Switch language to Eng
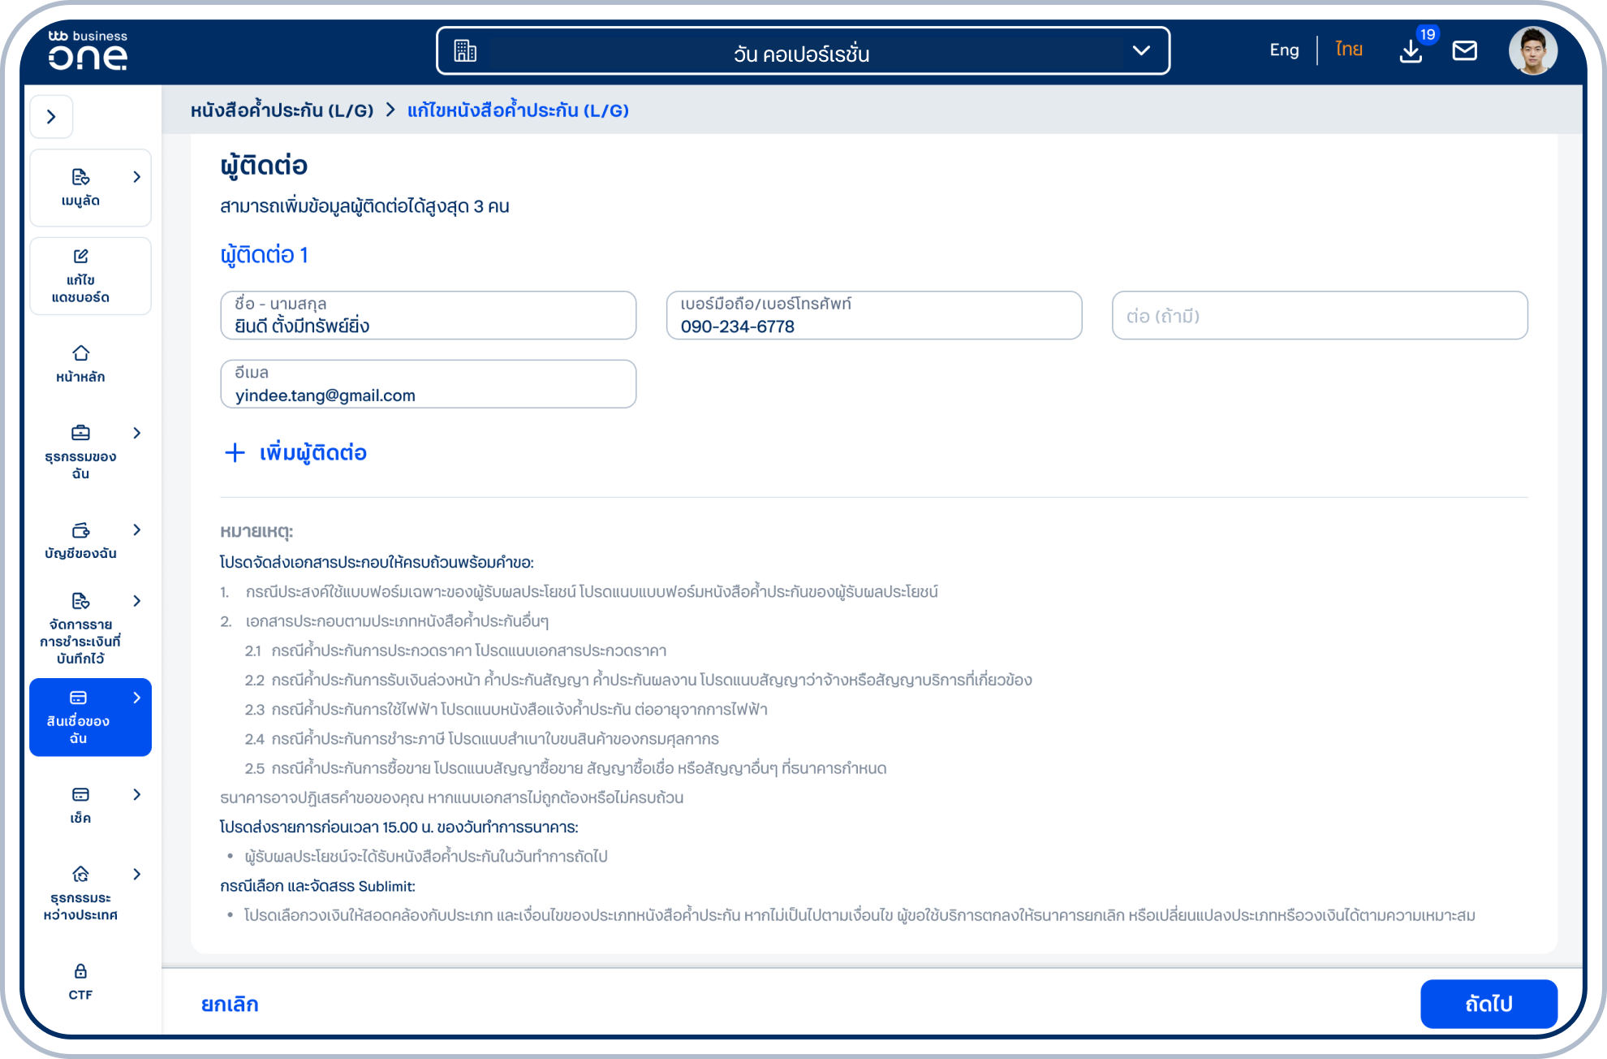 [1284, 50]
